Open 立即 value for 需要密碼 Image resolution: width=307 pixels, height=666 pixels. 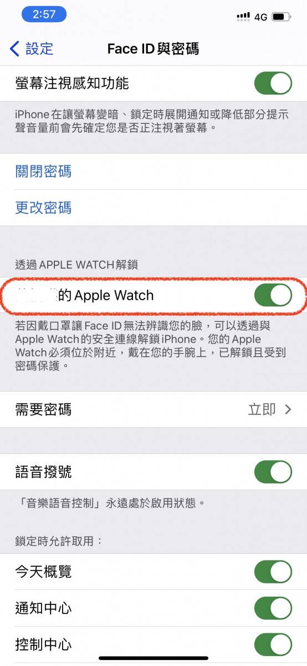click(x=262, y=410)
